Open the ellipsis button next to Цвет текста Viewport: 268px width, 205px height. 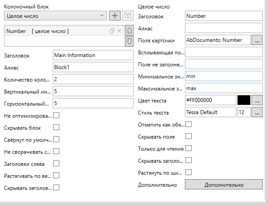click(256, 100)
